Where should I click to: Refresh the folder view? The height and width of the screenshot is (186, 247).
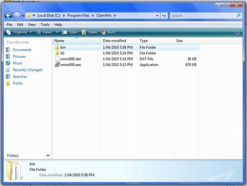pos(164,16)
